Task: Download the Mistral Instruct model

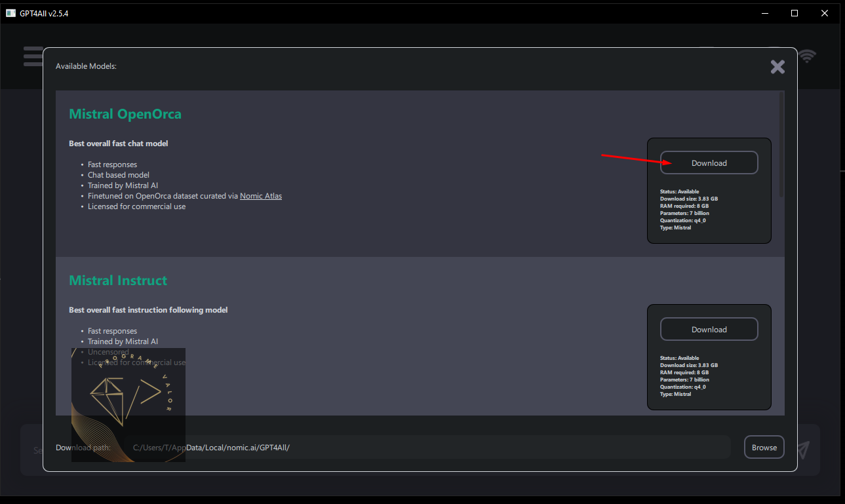Action: [709, 329]
